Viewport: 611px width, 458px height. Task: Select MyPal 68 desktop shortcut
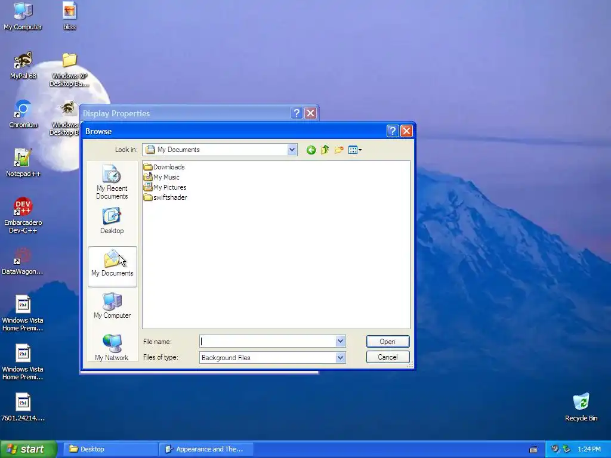[23, 66]
